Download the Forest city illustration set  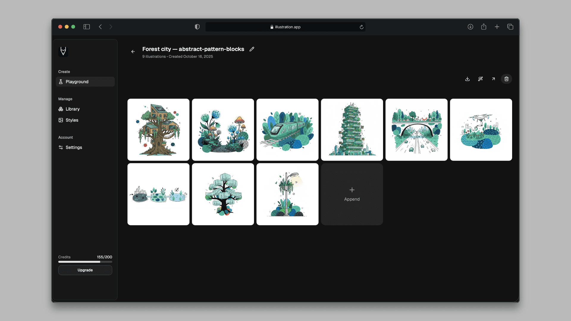coord(467,79)
